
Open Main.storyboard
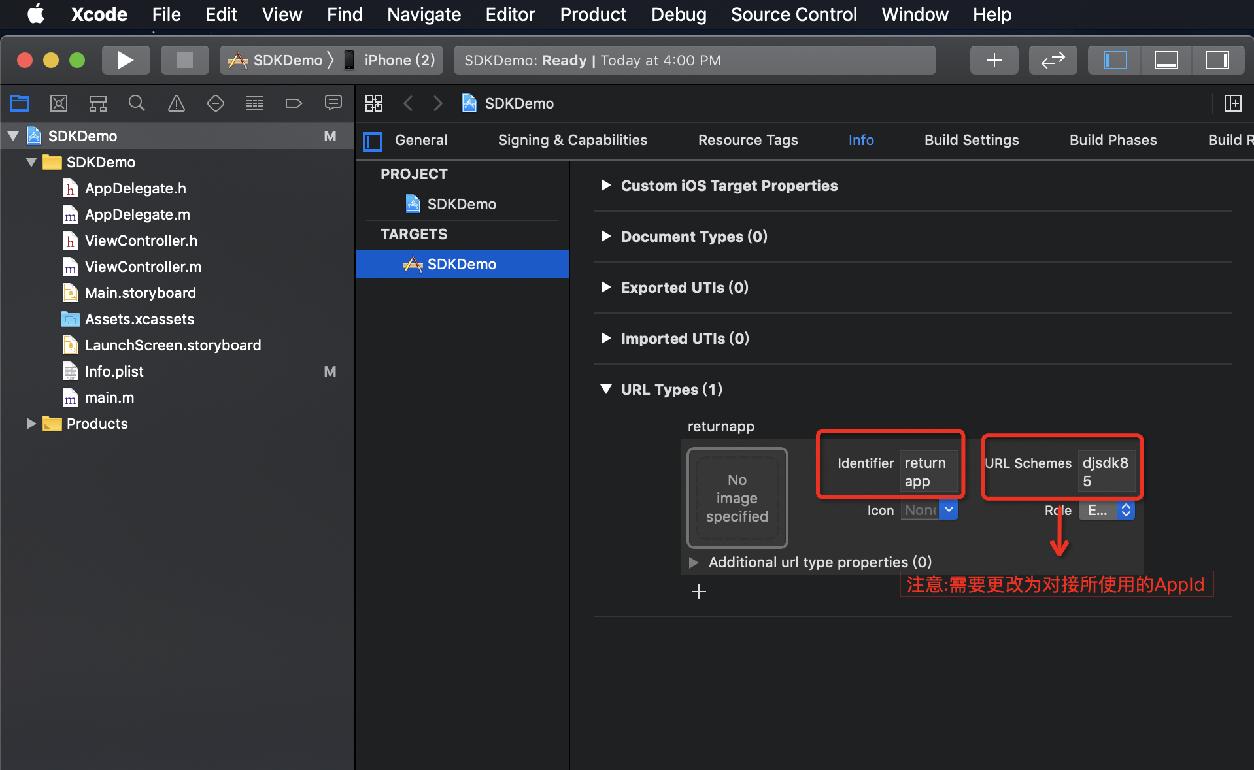tap(140, 293)
